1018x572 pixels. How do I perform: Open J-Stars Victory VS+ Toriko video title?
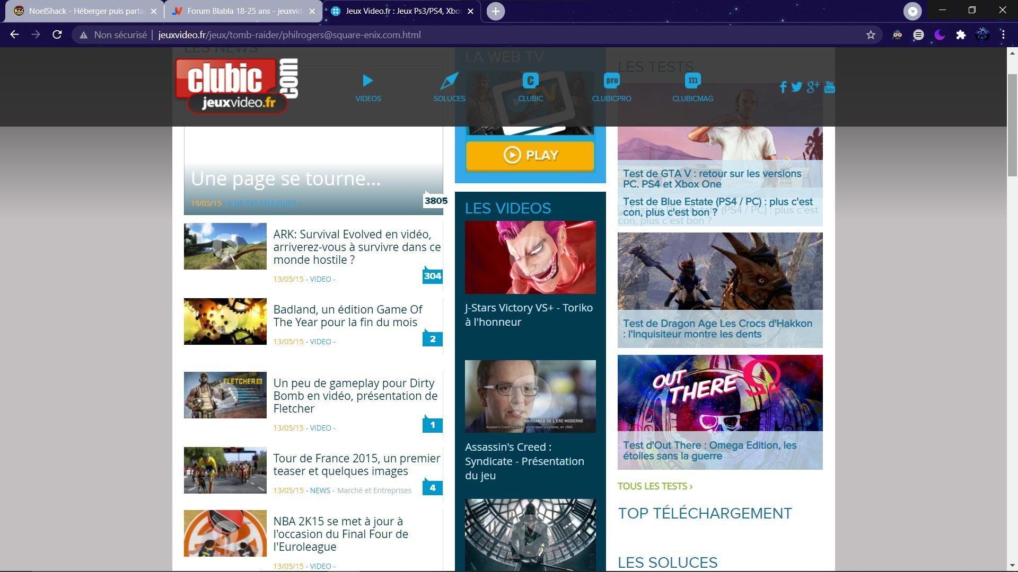click(x=529, y=315)
